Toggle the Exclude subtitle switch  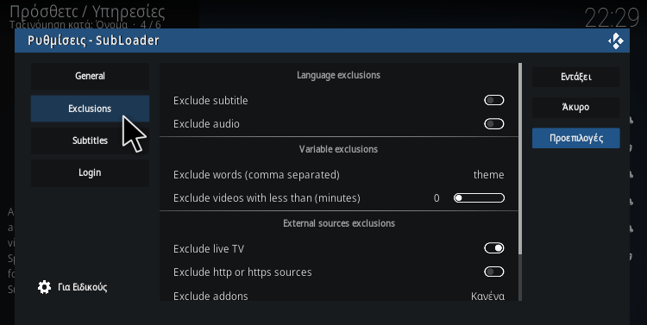point(494,100)
